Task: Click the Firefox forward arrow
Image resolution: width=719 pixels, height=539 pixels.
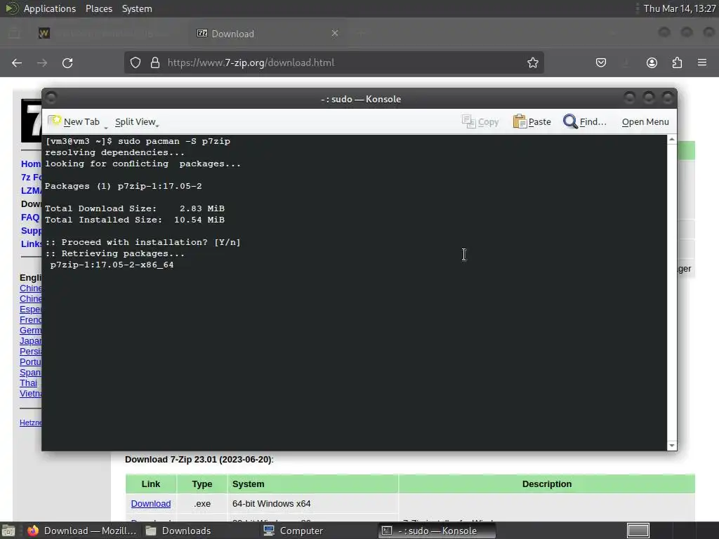Action: 42,62
